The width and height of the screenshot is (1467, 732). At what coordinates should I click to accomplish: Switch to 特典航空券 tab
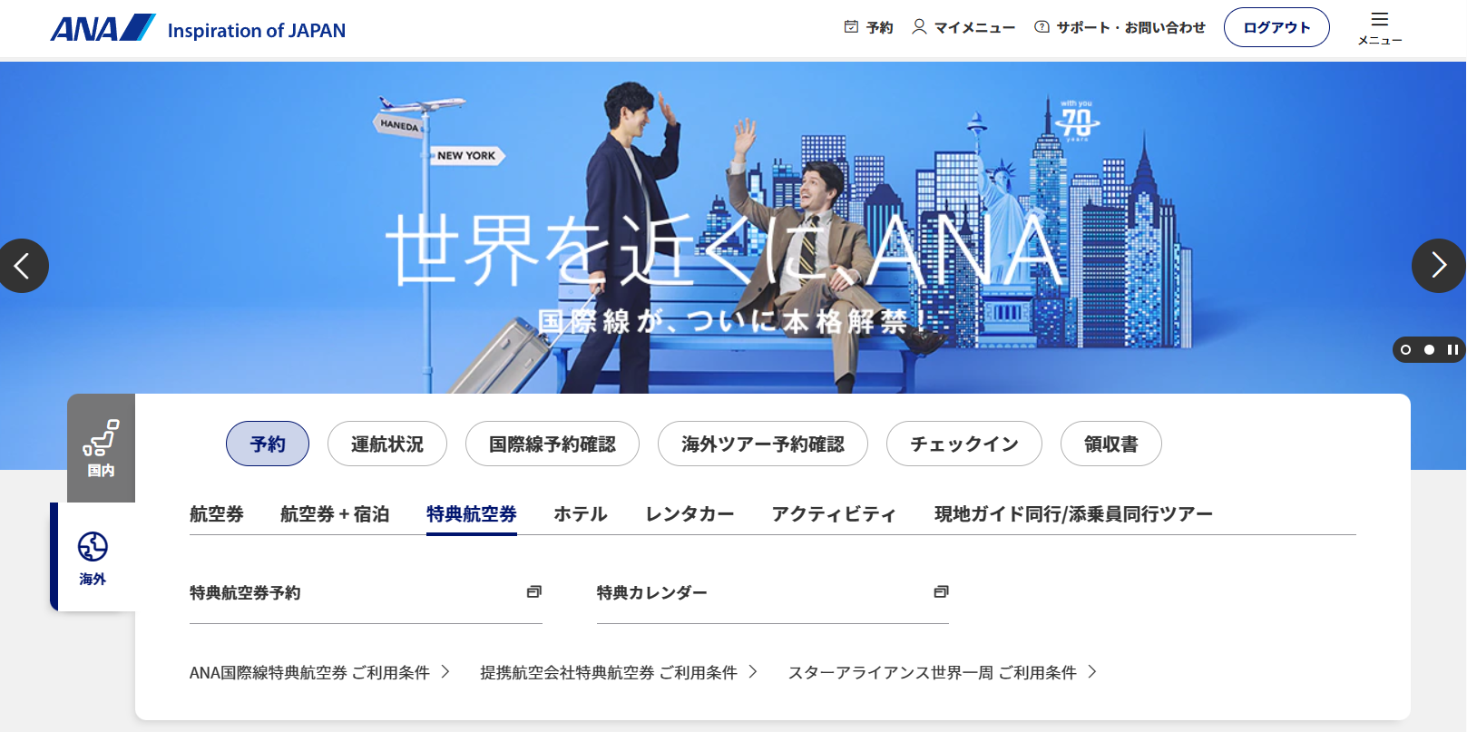(472, 514)
